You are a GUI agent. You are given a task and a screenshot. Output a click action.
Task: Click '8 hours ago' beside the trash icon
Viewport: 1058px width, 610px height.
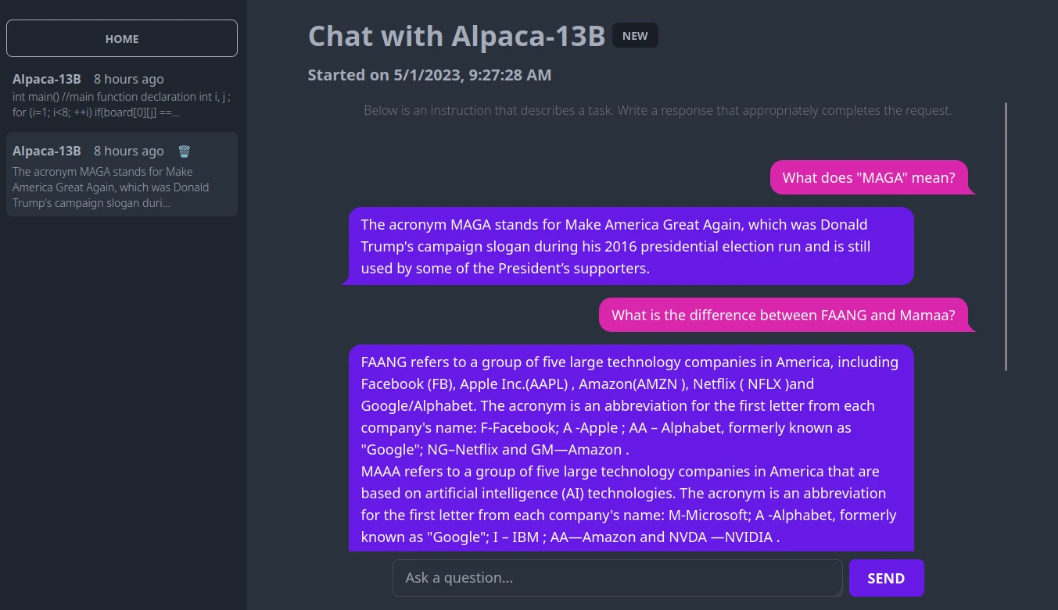129,151
